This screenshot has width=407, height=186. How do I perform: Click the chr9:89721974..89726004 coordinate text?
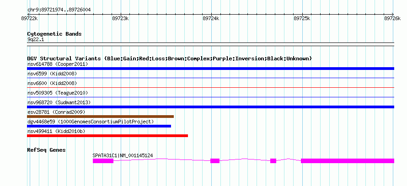pos(59,10)
